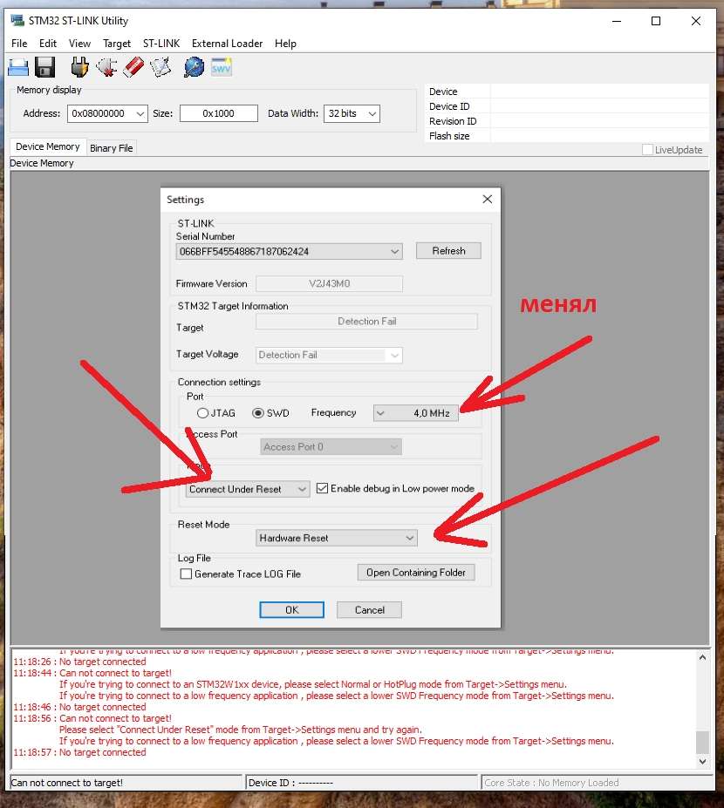Click the STM32 ST-LINK Utility title icon
Viewport: 724px width, 808px height.
click(17, 21)
